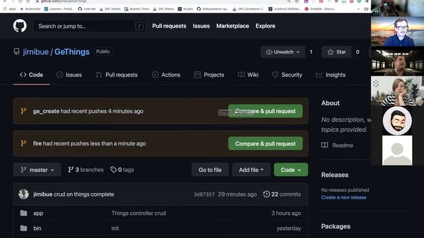
Task: Switch to the Code tab
Action: [31, 75]
